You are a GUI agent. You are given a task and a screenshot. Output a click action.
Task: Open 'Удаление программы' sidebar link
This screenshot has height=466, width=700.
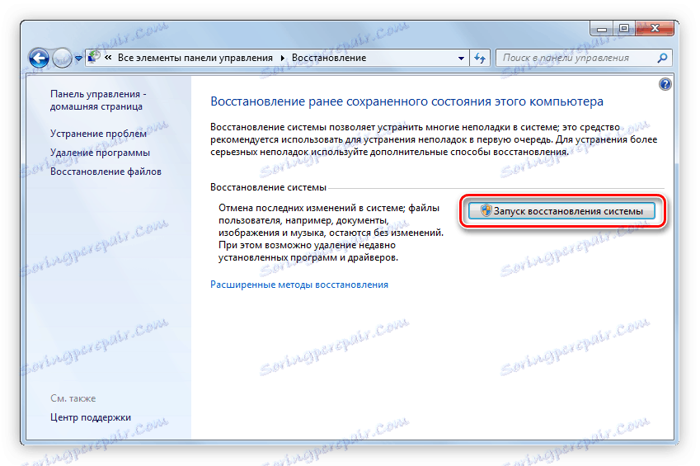[x=100, y=153]
